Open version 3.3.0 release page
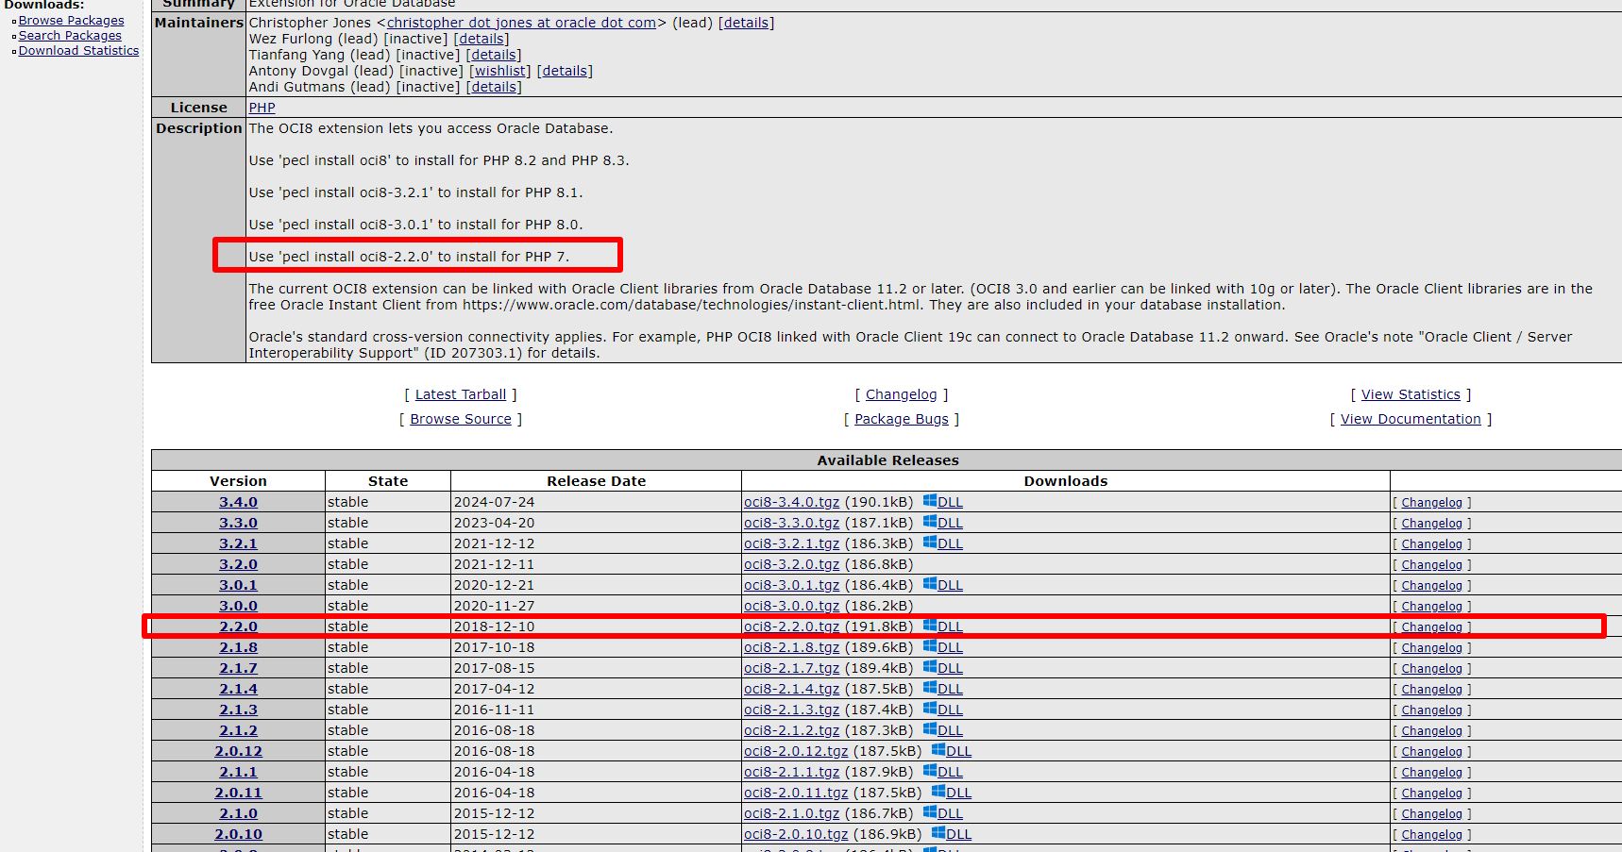This screenshot has width=1622, height=852. [238, 523]
